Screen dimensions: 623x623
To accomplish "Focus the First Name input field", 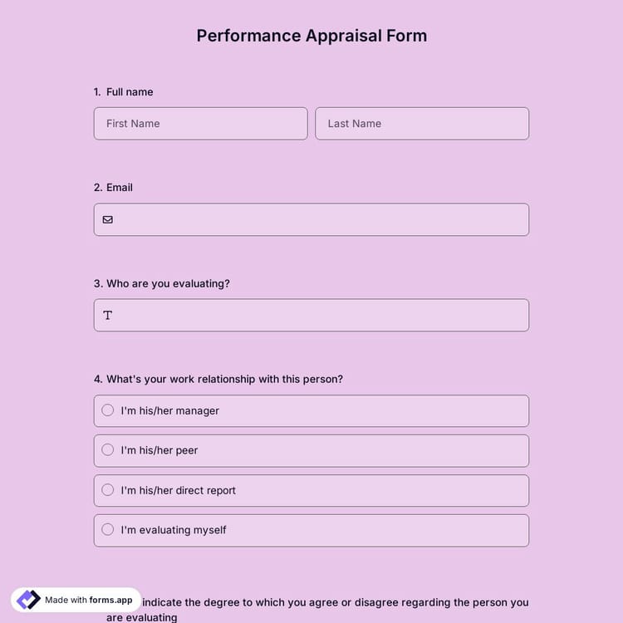I will (200, 124).
